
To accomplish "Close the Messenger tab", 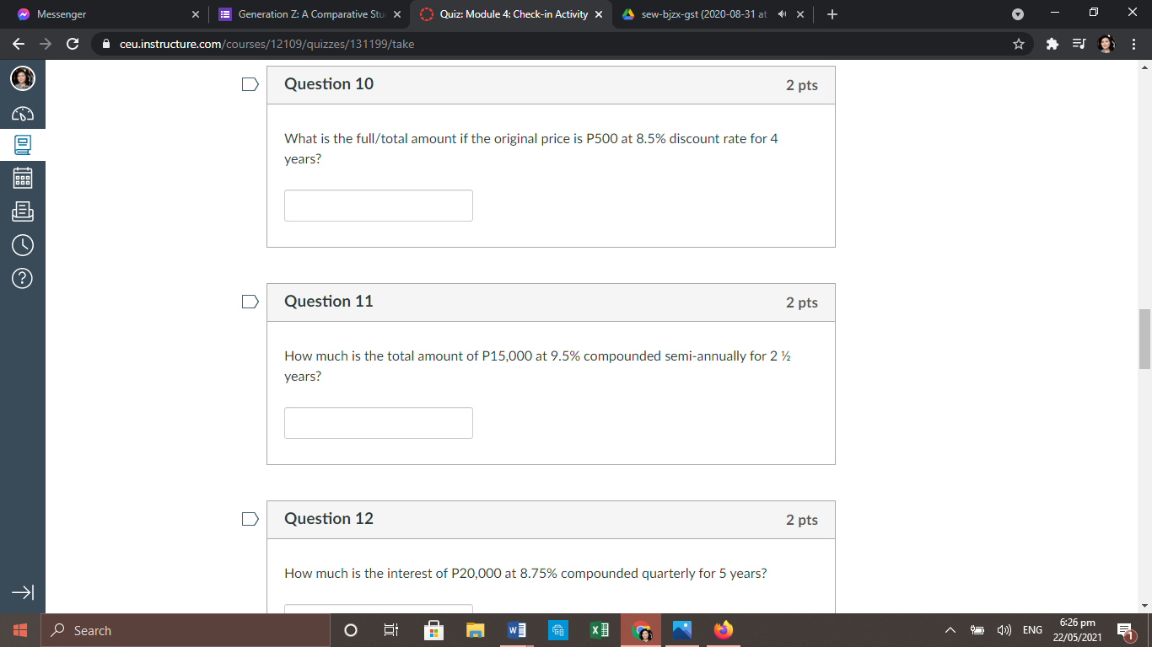I will [x=196, y=14].
